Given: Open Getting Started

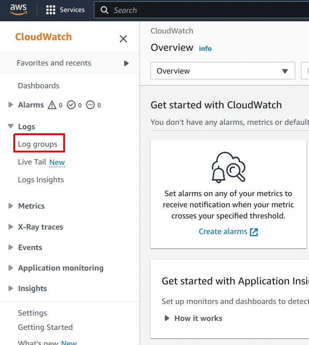Looking at the screenshot, I should coord(45,327).
